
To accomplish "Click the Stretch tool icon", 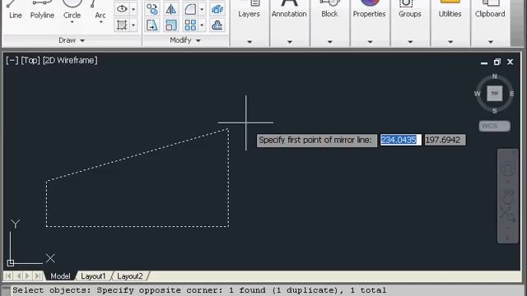I will tap(152, 25).
